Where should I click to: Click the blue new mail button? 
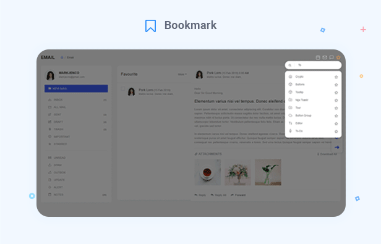[x=76, y=88]
